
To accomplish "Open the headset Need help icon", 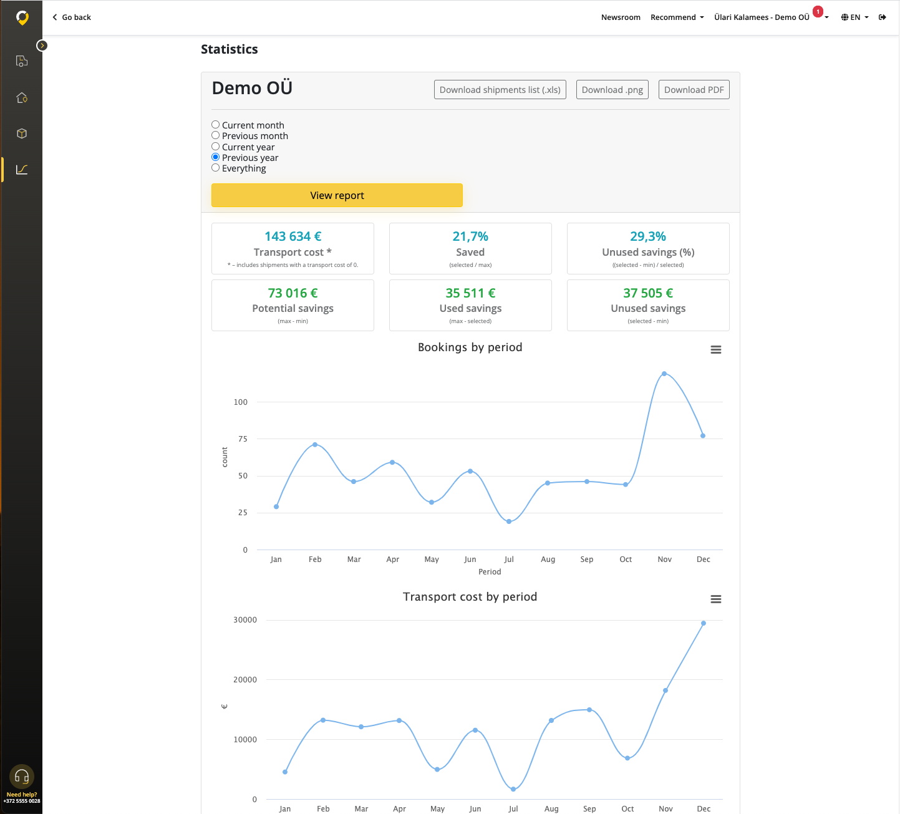I will [x=22, y=777].
